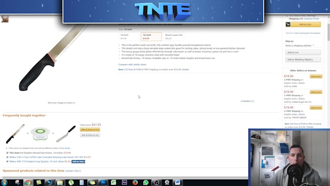Image resolution: width=330 pixels, height=186 pixels.
Task: Uncheck the Wilton Angled Icing Spatula item
Action: coord(7,161)
